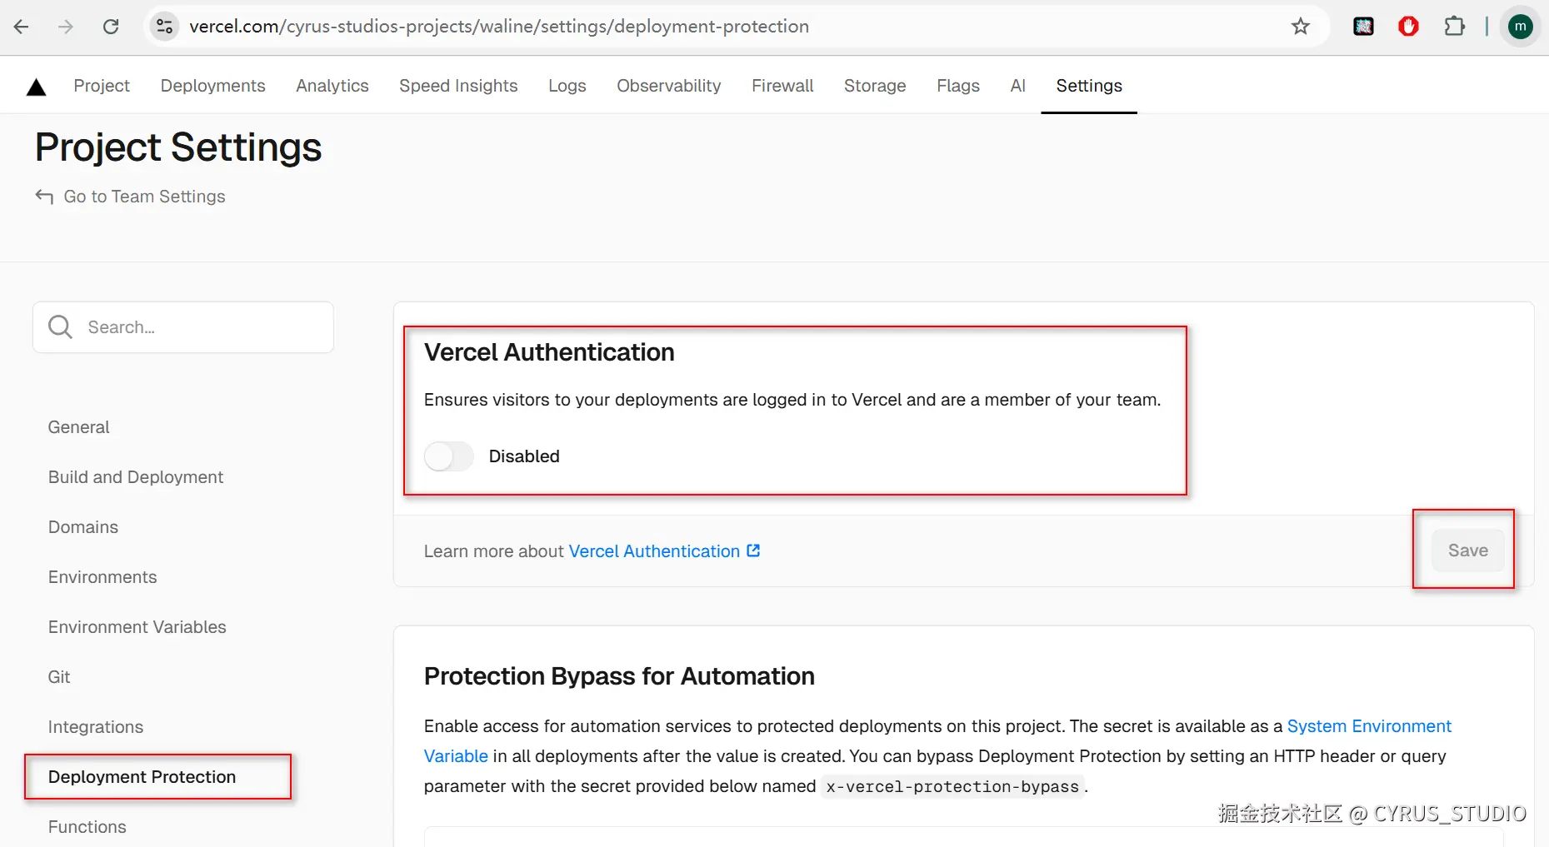Open Speed Insights tab
This screenshot has height=847, width=1549.
click(x=458, y=86)
